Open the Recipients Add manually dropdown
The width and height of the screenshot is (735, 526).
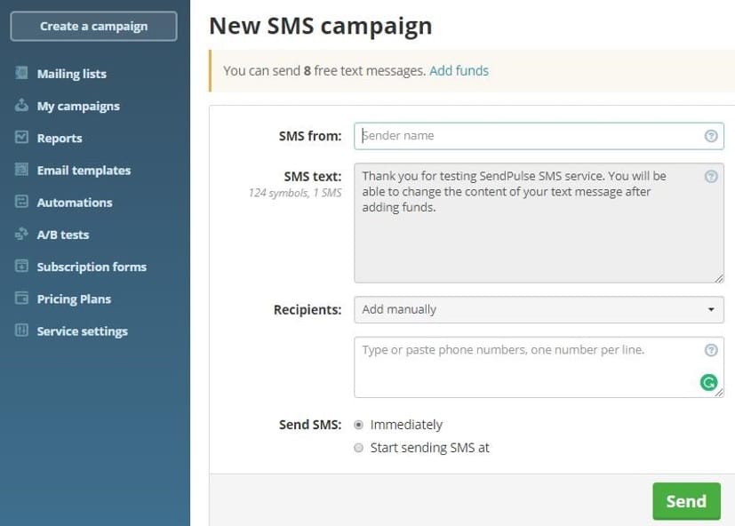click(x=539, y=309)
